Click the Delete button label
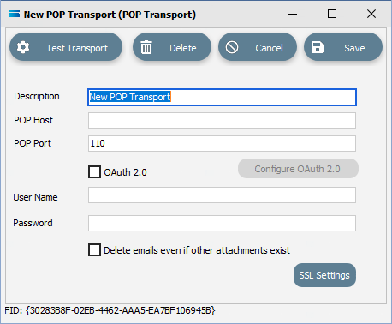392x324 pixels. click(183, 48)
